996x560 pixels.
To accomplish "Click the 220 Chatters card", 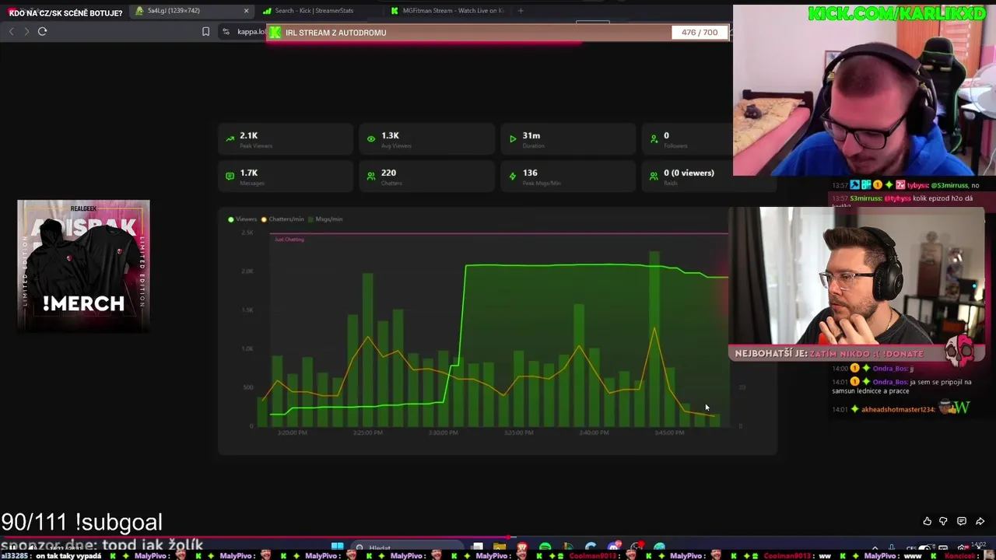I will (x=426, y=177).
